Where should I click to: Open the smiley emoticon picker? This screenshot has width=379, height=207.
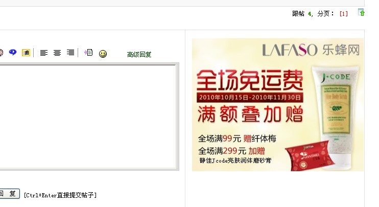103,54
